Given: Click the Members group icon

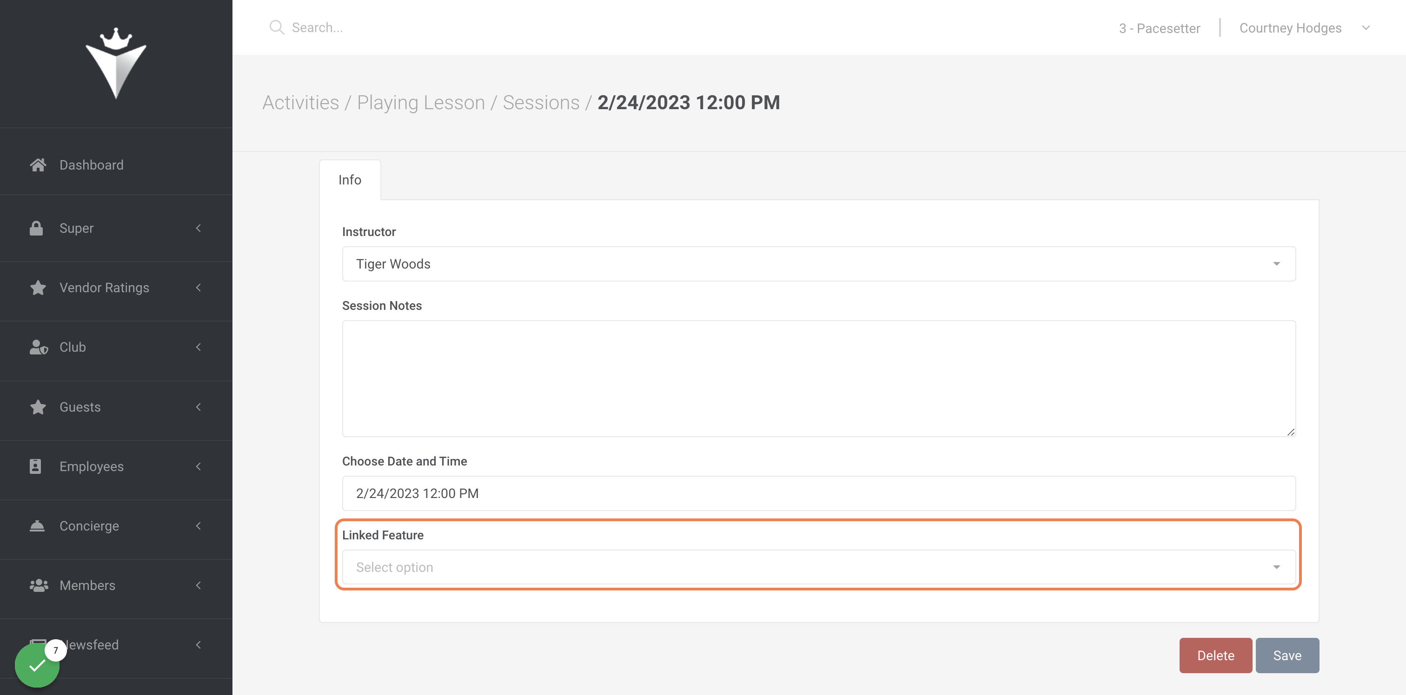Looking at the screenshot, I should click(39, 585).
